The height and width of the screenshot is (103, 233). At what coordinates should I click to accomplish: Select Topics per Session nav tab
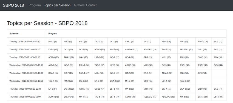coord(57,5)
